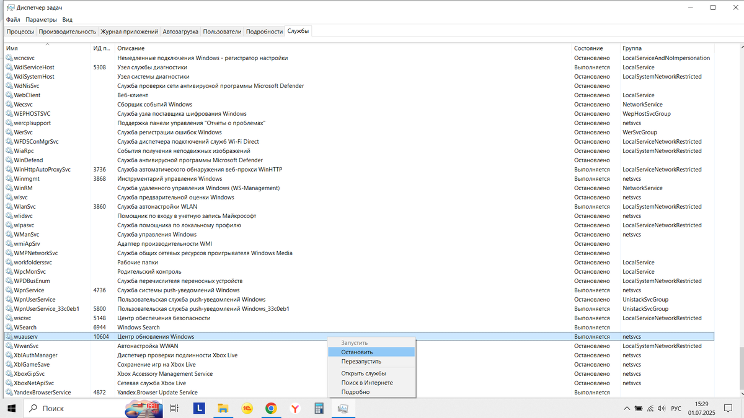Open Calculator from the taskbar
Screen dimensions: 744x418
pyautogui.click(x=319, y=409)
